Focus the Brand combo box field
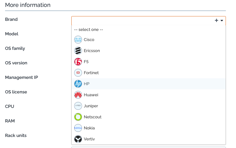Image resolution: width=236 pixels, height=148 pixels. pyautogui.click(x=142, y=21)
